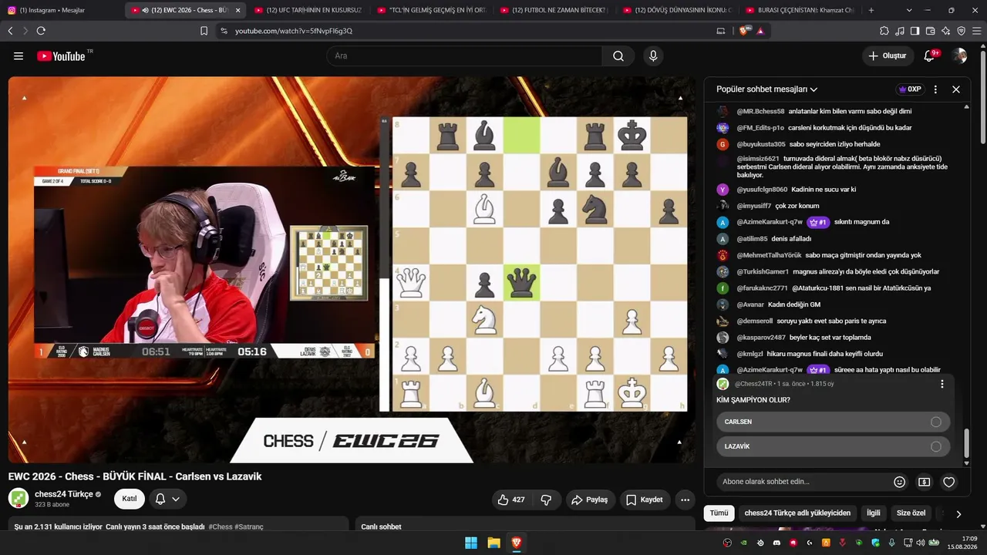This screenshot has width=987, height=555.
Task: Like the video with thumbs up
Action: point(510,499)
